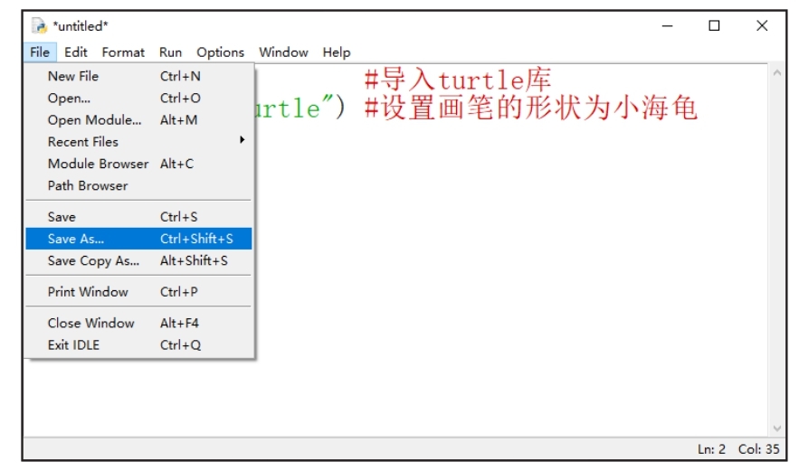The image size is (799, 471).
Task: Click the 'Ln: 2' status indicator
Action: [x=711, y=449]
